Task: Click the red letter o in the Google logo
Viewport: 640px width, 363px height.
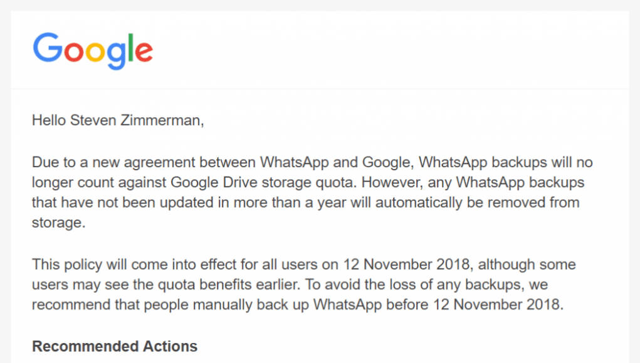Action: [x=73, y=52]
